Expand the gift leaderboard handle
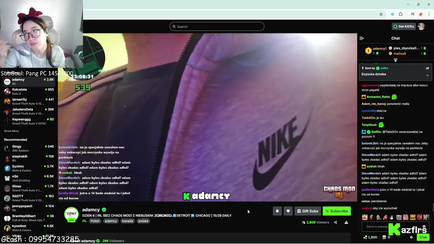This screenshot has height=244, width=434. point(395,60)
